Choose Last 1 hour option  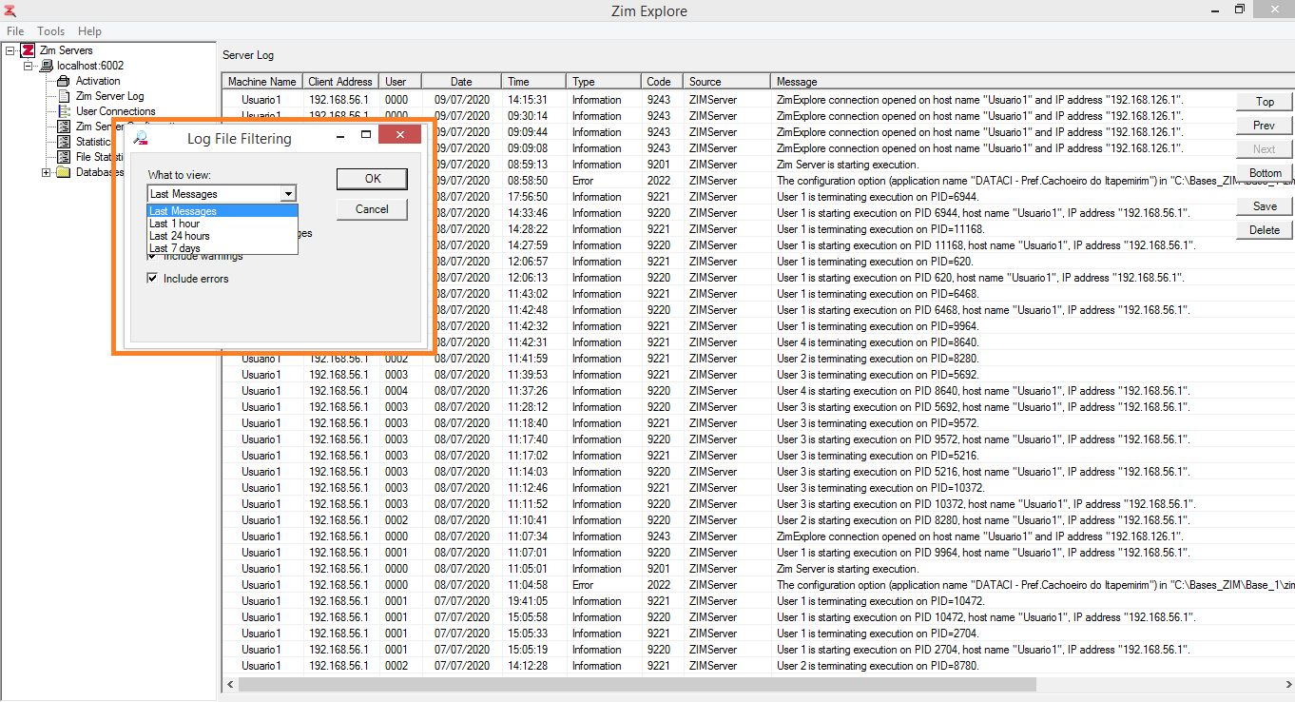(222, 224)
